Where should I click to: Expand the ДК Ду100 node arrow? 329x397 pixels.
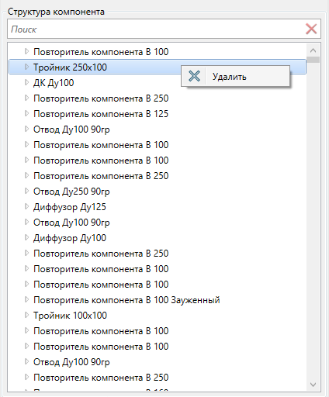26,82
